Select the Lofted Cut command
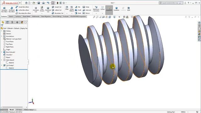This screenshot has width=201, height=113. [57, 10]
